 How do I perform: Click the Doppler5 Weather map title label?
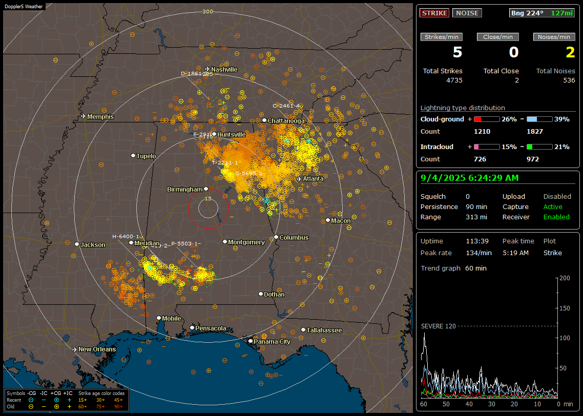click(24, 6)
